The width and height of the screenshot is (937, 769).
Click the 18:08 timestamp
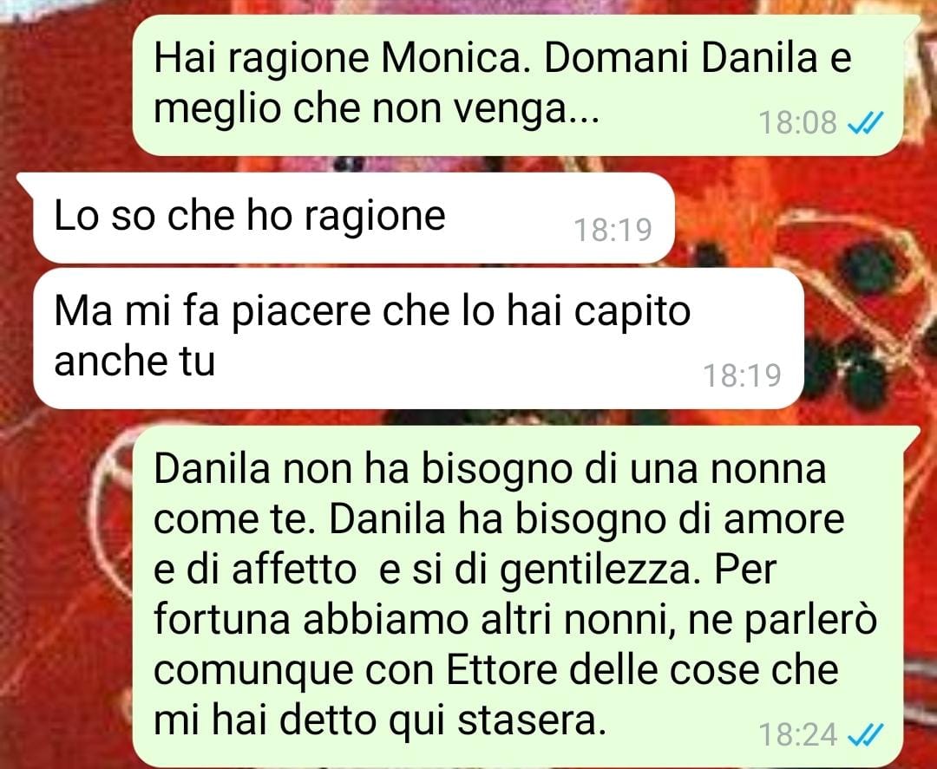pyautogui.click(x=797, y=123)
